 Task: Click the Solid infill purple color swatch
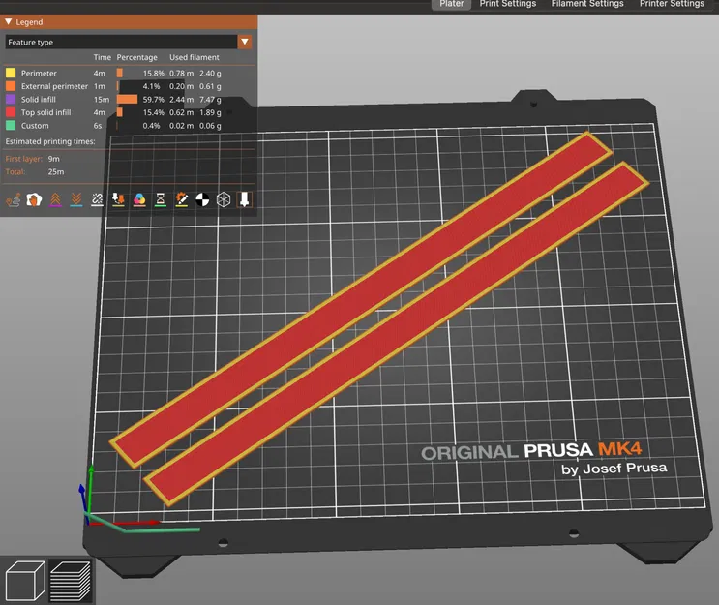pos(11,99)
